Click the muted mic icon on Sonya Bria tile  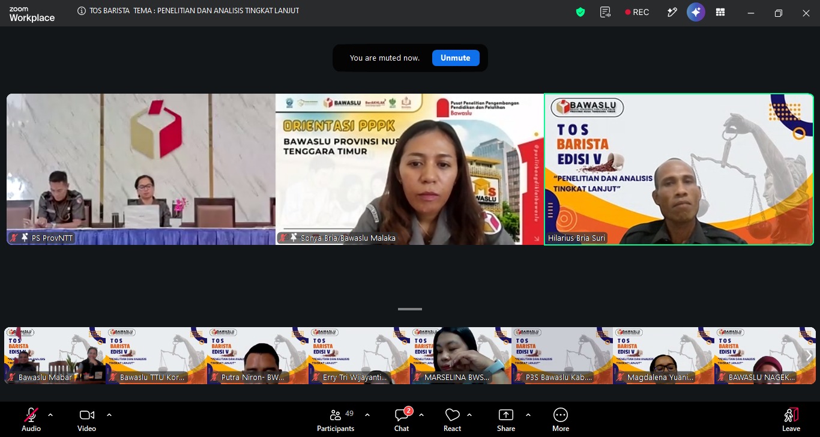[283, 238]
